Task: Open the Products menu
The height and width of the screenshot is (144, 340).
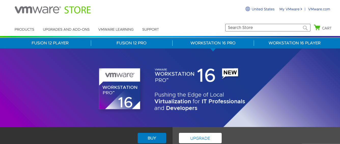Action: coord(24,29)
